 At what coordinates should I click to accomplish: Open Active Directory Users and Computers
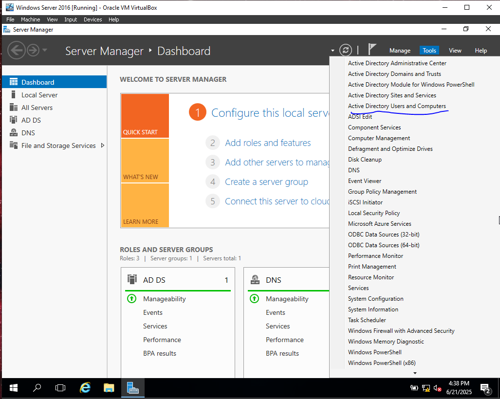[x=397, y=106]
